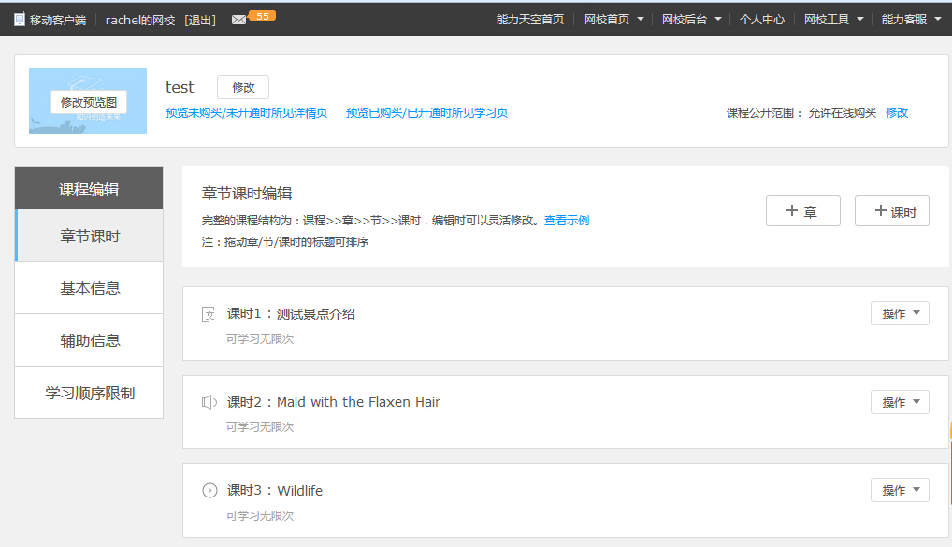This screenshot has height=547, width=952.
Task: Add a new chapter with the + 章 button
Action: pos(802,211)
